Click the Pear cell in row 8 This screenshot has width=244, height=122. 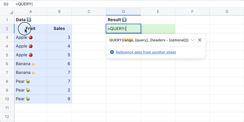point(30,81)
